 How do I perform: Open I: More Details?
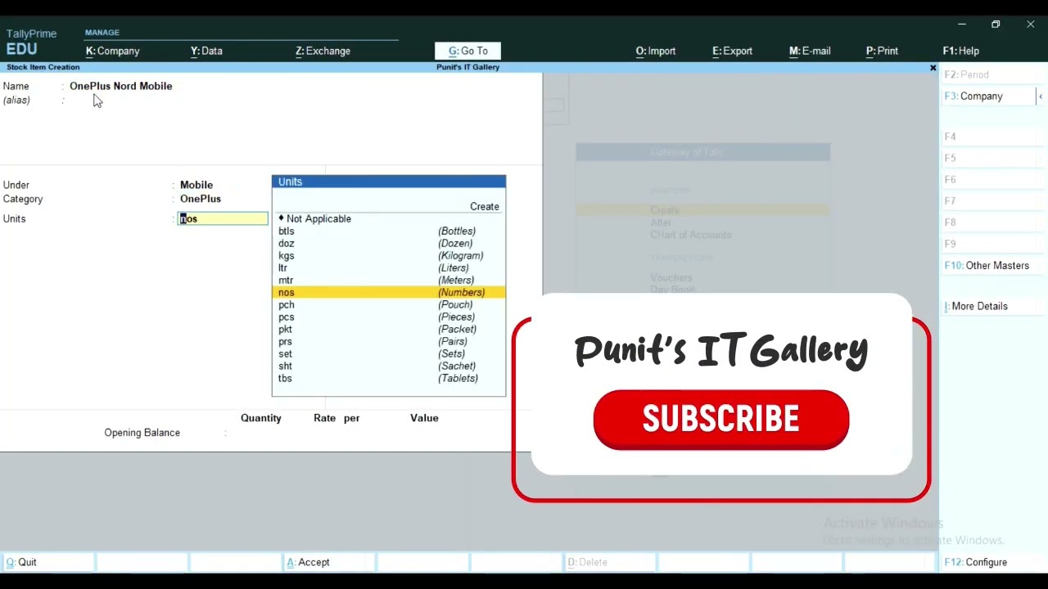click(x=993, y=306)
